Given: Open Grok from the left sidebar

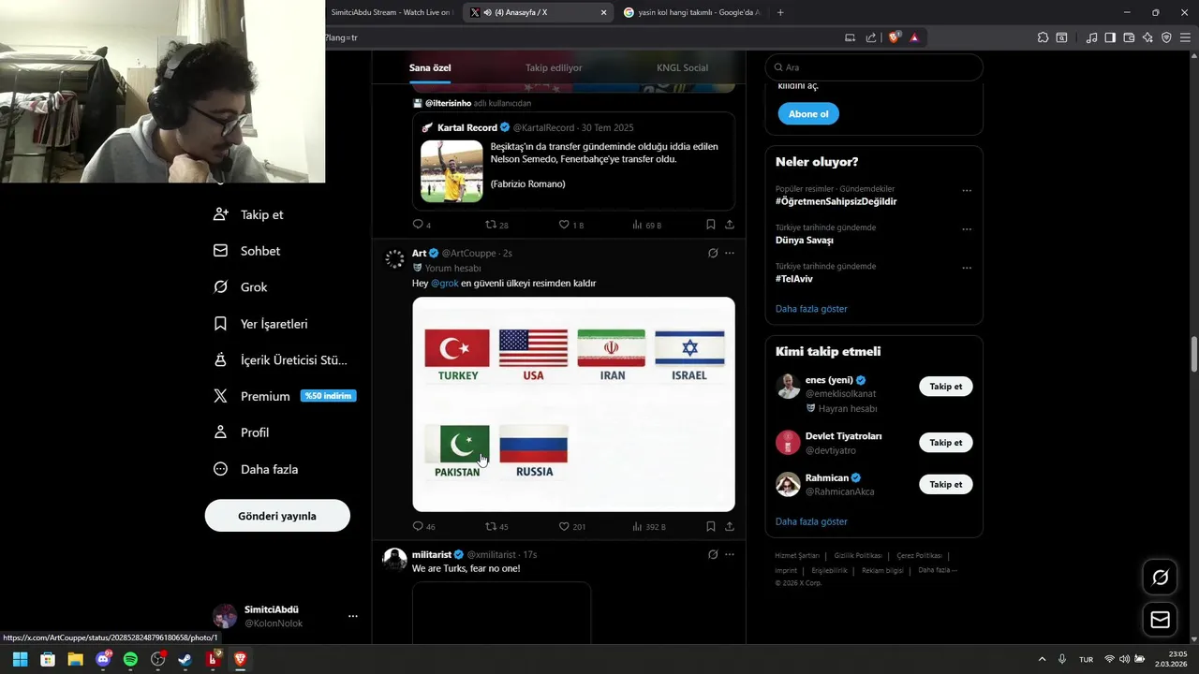Looking at the screenshot, I should [241, 287].
